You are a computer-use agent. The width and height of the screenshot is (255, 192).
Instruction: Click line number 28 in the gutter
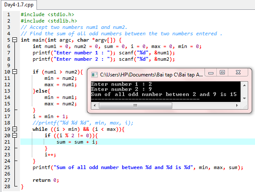(7, 186)
